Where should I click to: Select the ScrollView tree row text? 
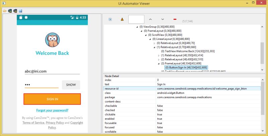[x=165, y=35]
